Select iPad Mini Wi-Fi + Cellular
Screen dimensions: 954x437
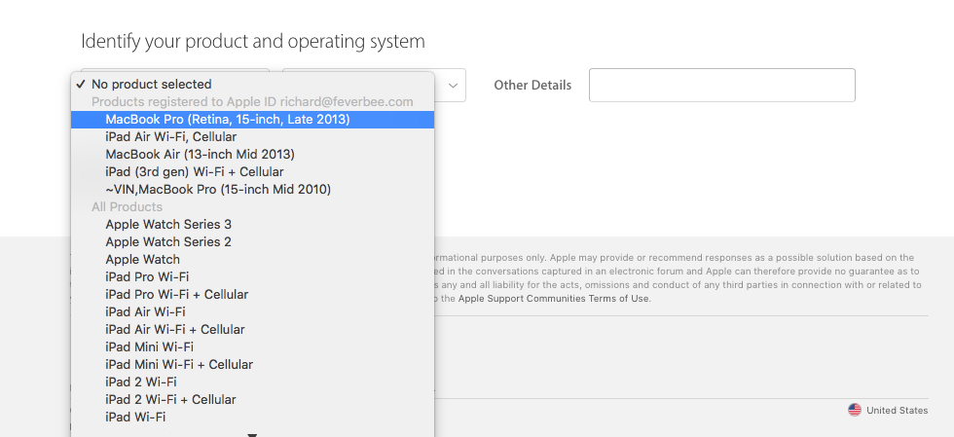[252, 365]
